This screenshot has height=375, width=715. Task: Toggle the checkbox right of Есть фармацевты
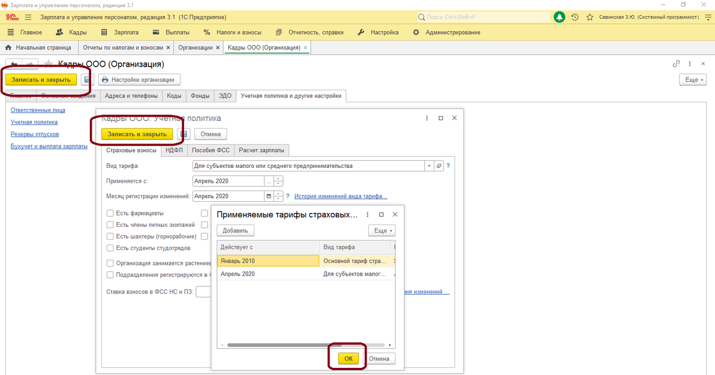(x=204, y=213)
